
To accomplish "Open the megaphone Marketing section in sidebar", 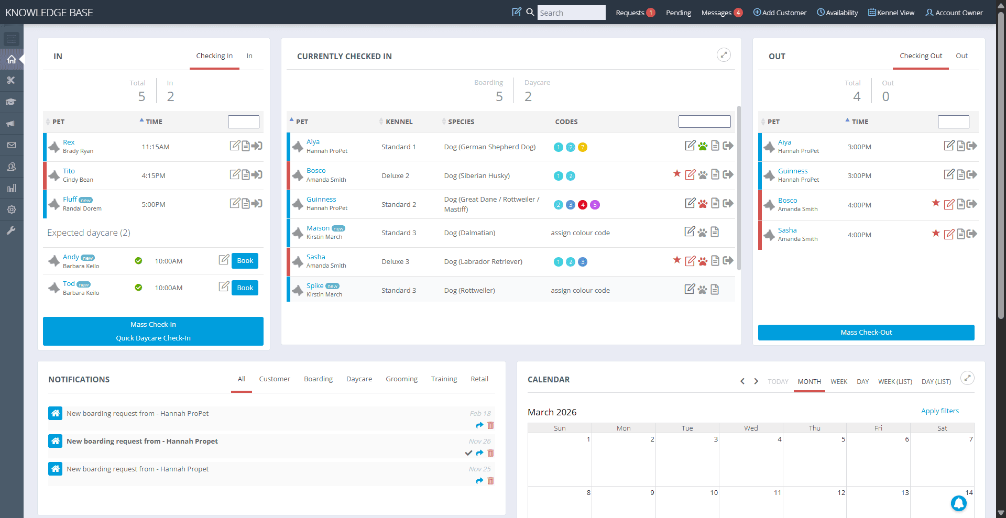I will (12, 124).
